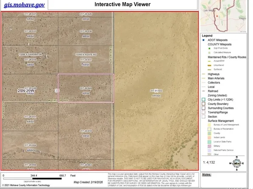
Task: Open the gis.mohave.gov link
Action: (x=24, y=5)
